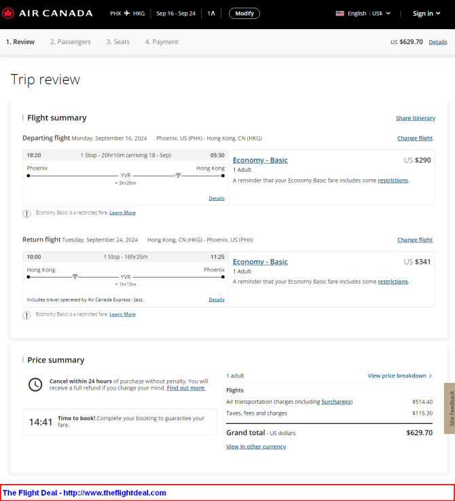Open restrictions link in departing fare reminder
The image size is (455, 501).
pos(393,181)
